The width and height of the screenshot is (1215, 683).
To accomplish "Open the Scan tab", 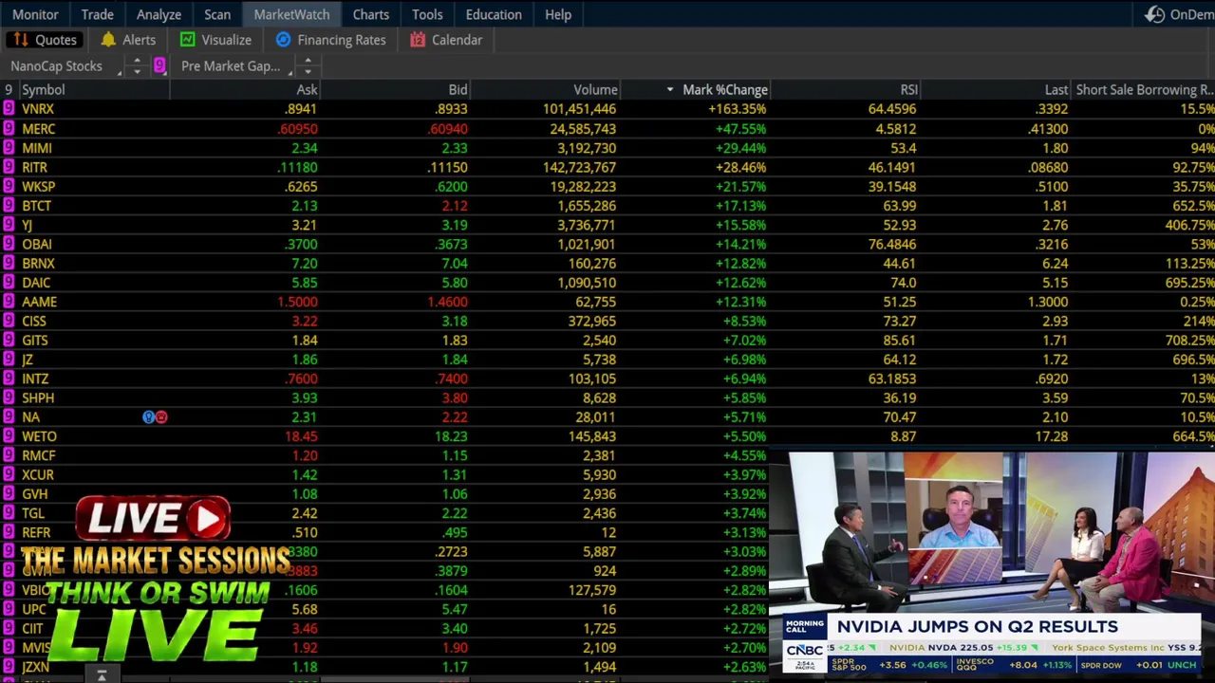I will coord(217,14).
